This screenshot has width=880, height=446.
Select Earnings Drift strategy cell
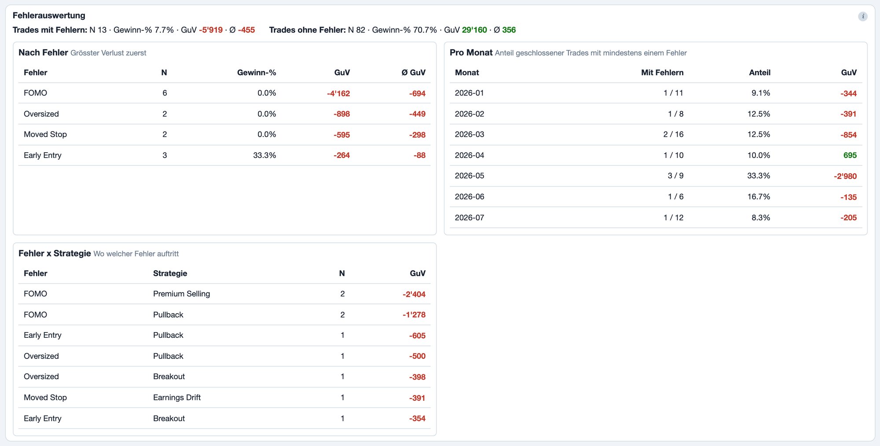[177, 398]
